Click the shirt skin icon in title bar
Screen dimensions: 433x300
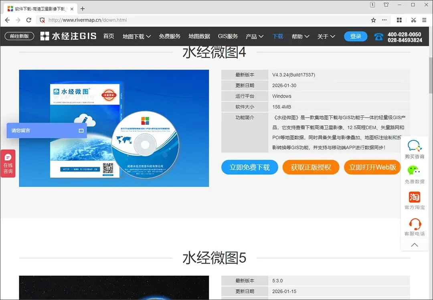pyautogui.click(x=386, y=5)
